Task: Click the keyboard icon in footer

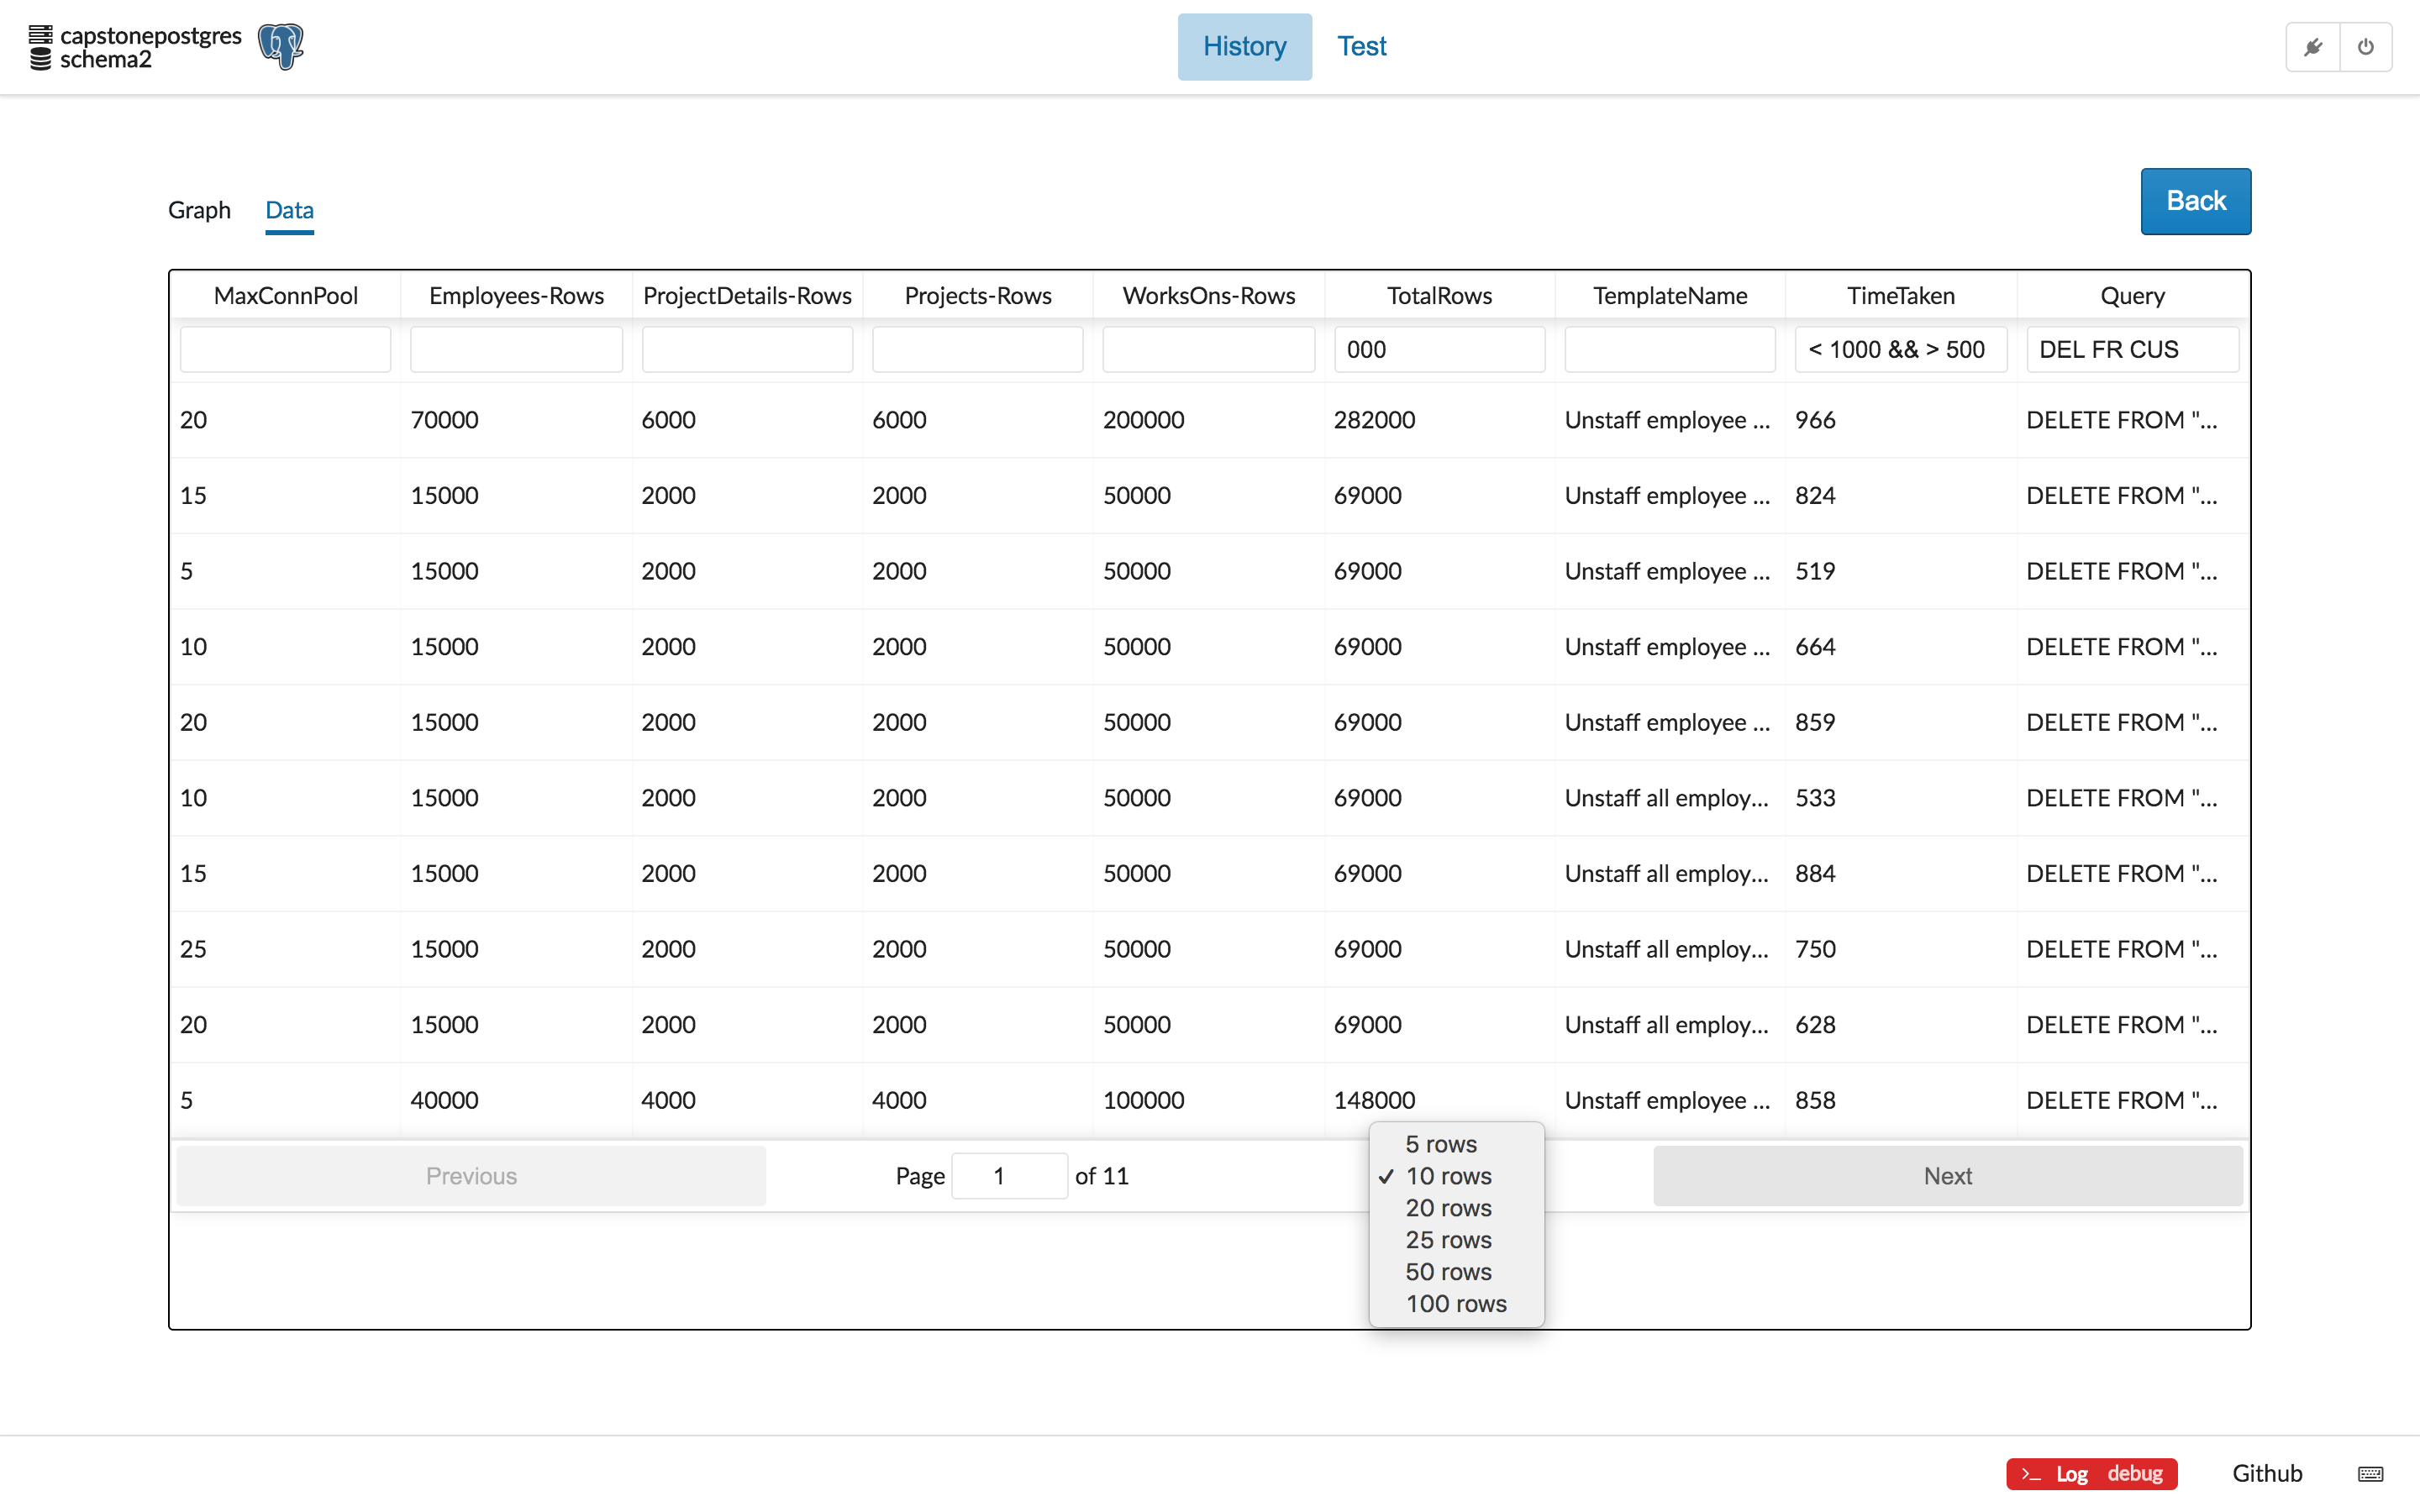Action: click(x=2370, y=1473)
